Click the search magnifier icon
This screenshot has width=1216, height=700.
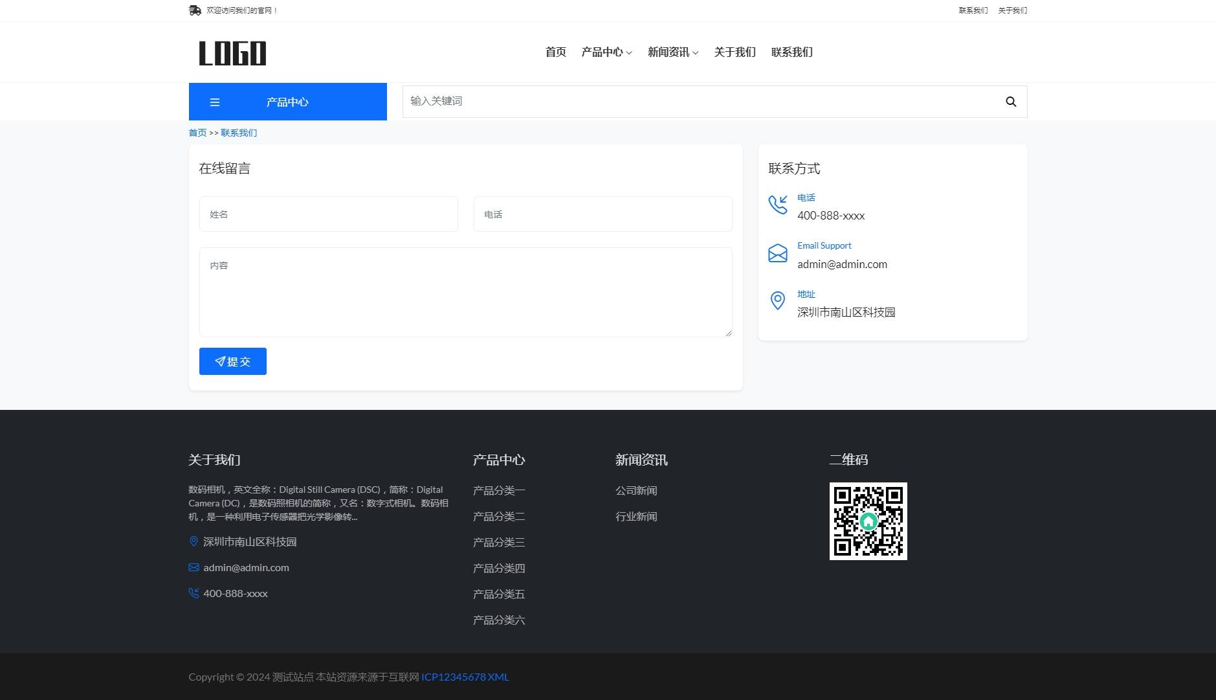pyautogui.click(x=1010, y=101)
